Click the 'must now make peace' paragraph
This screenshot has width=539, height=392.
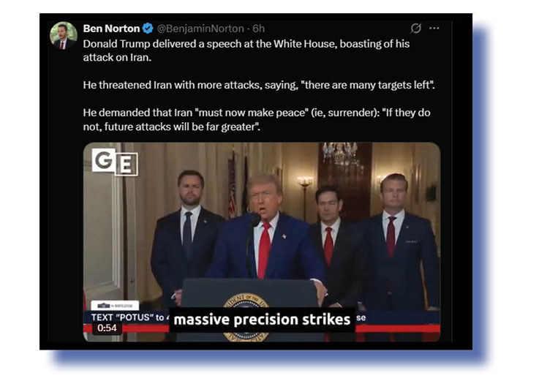[257, 120]
